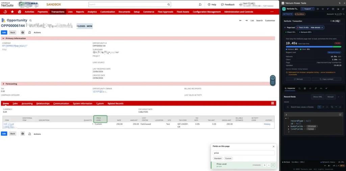Open Feedback in the header

tap(228, 4)
